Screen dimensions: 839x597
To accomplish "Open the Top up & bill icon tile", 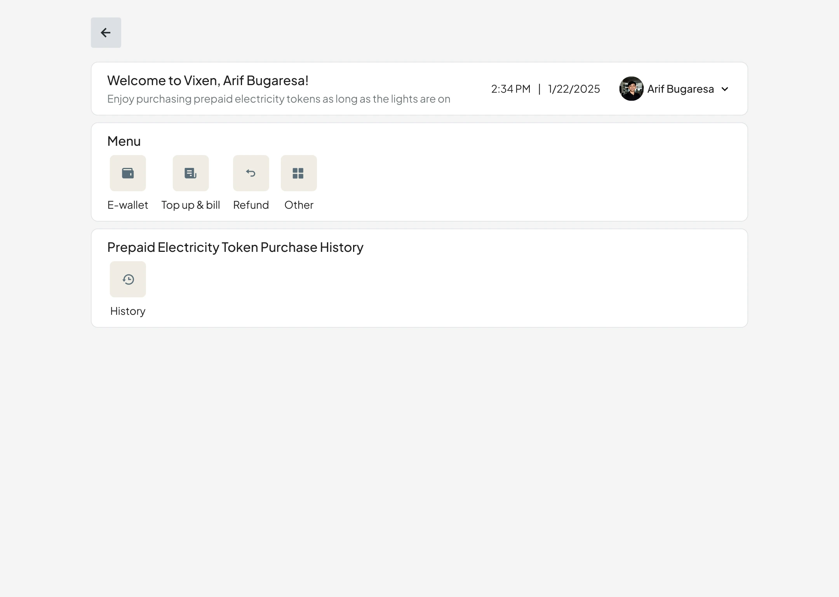I will [x=191, y=173].
